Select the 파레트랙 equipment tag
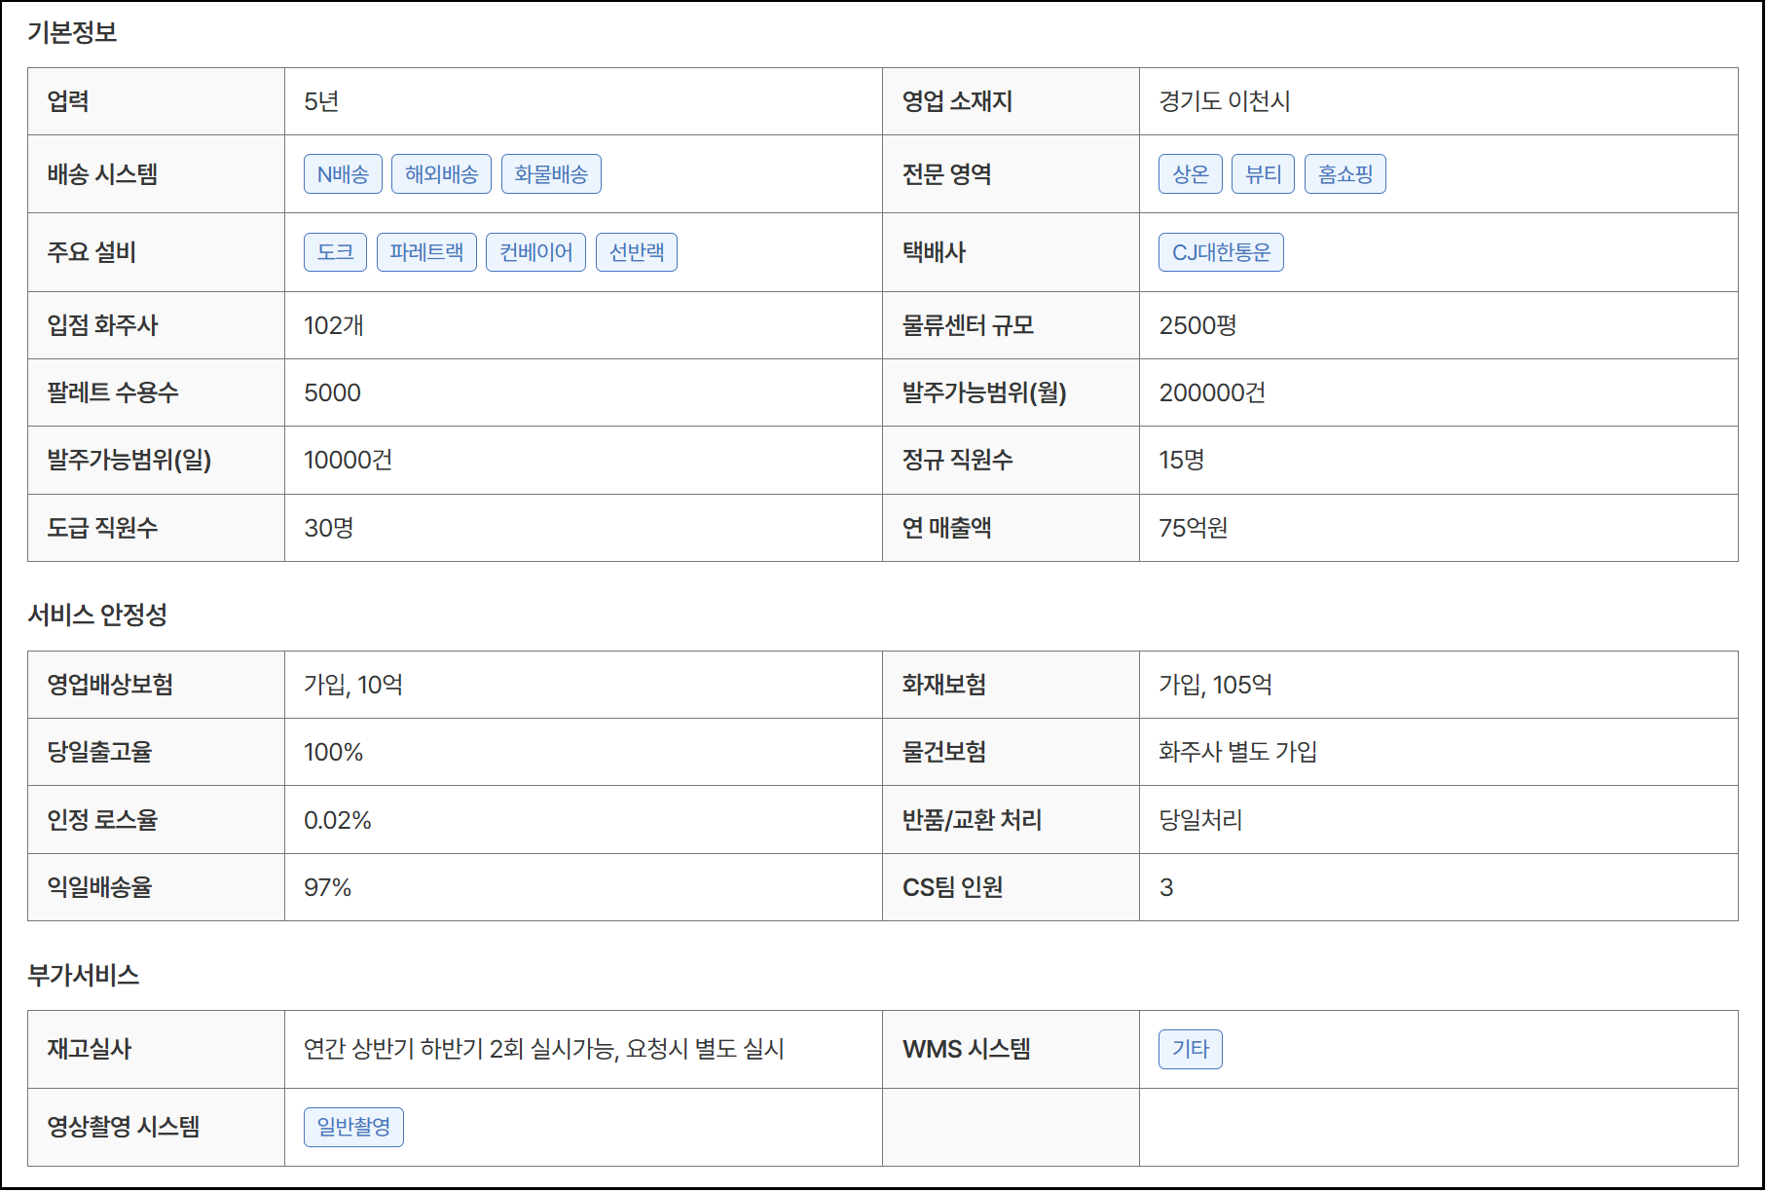 (426, 252)
